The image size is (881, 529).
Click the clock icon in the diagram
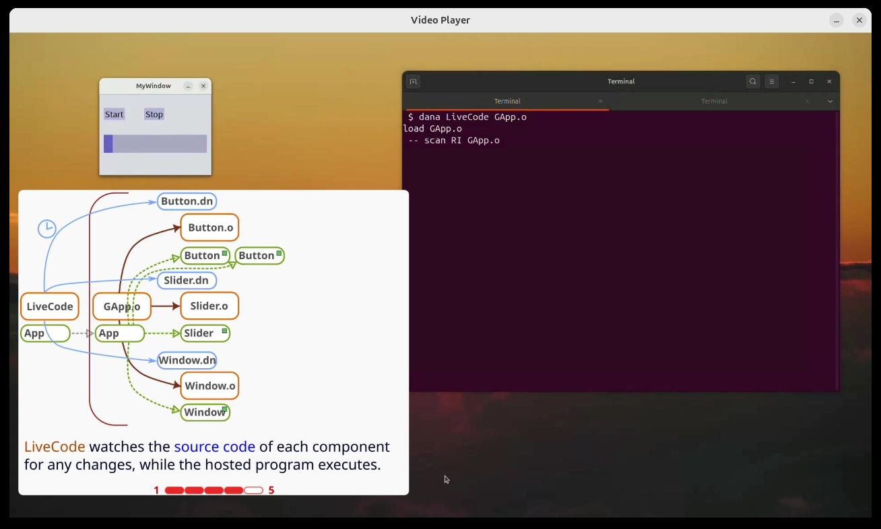pyautogui.click(x=46, y=229)
